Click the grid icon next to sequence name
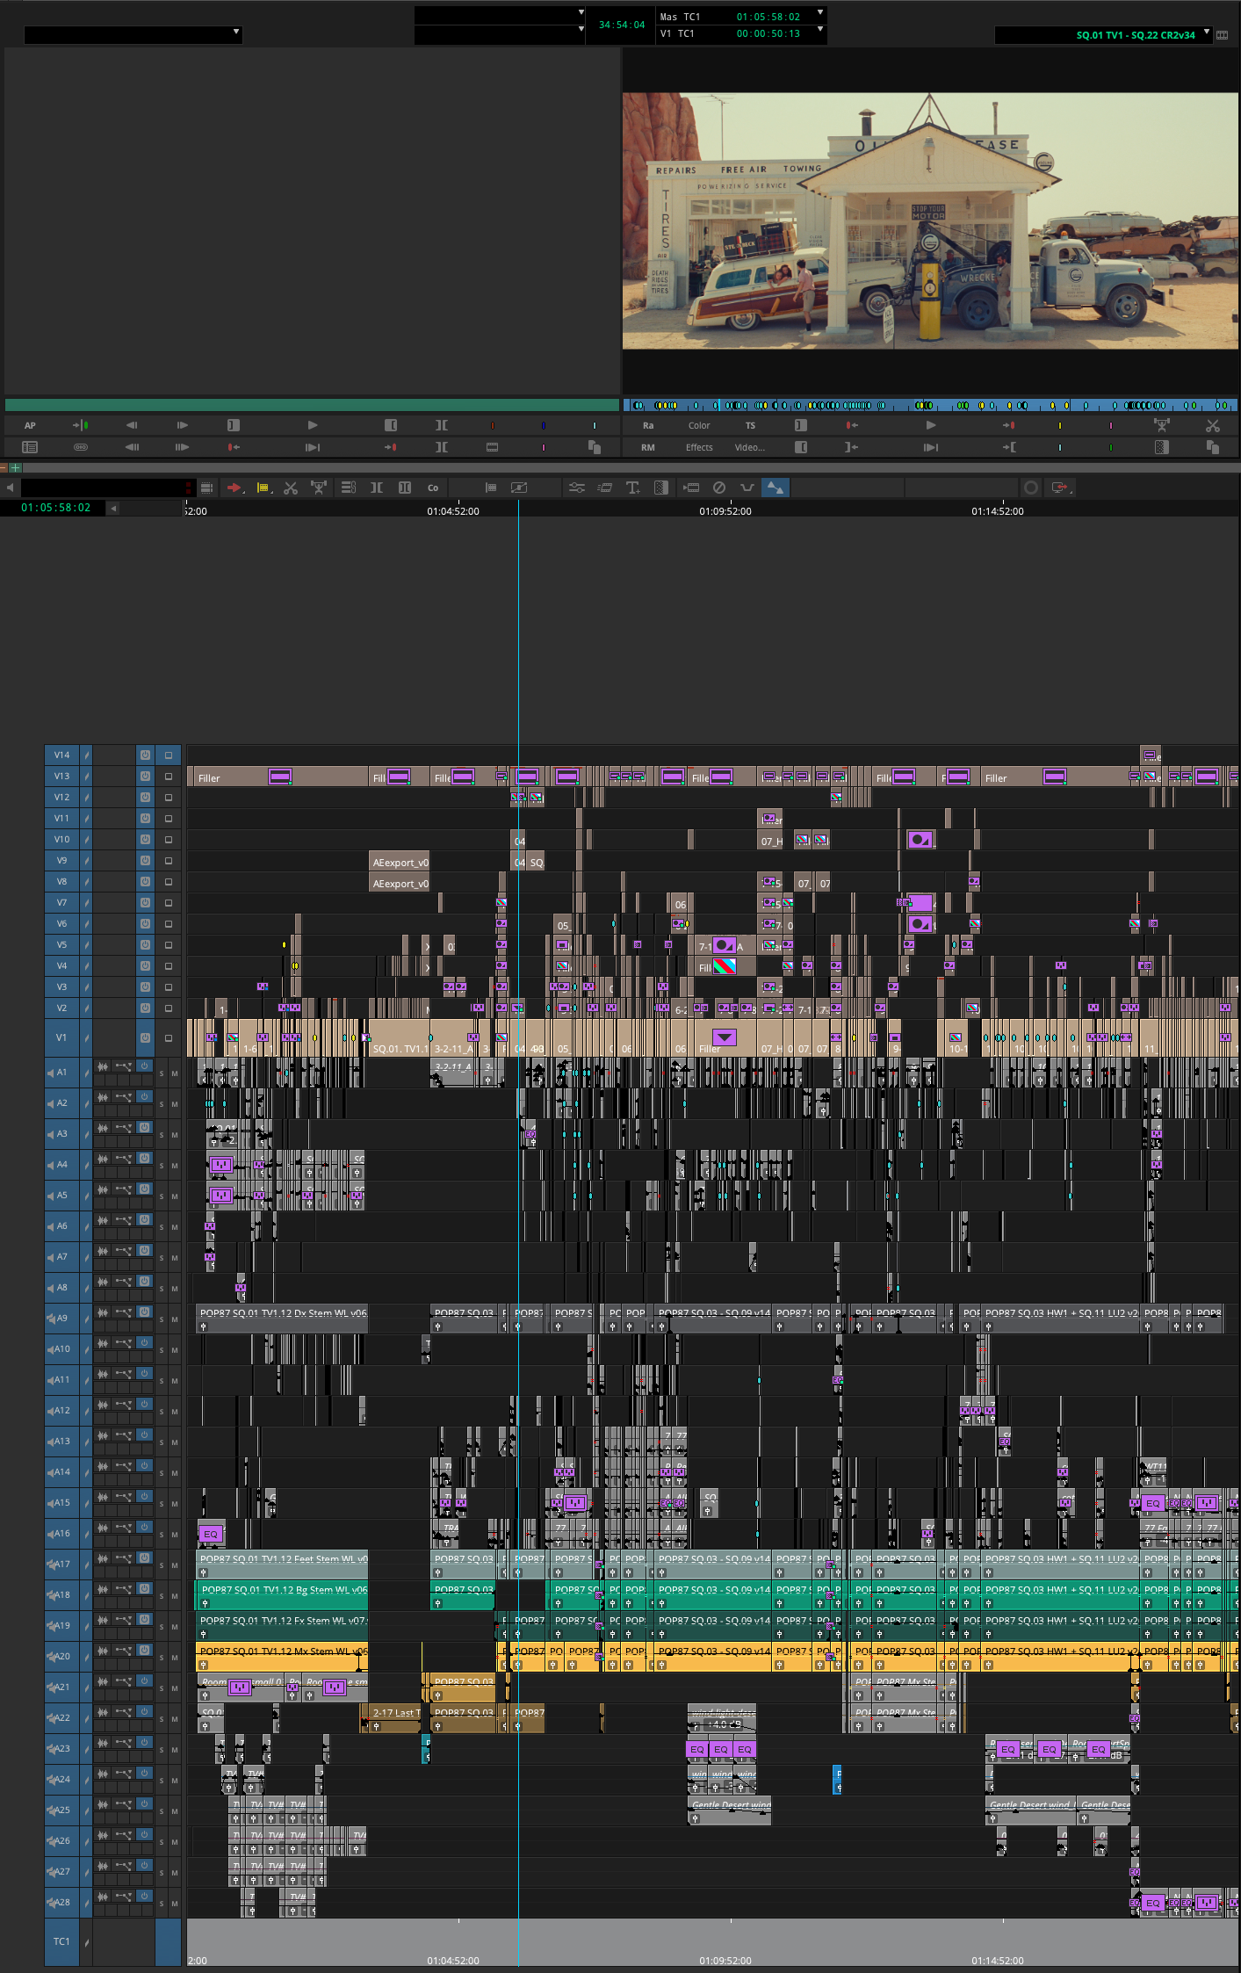Viewport: 1241px width, 1973px height. (x=1223, y=35)
